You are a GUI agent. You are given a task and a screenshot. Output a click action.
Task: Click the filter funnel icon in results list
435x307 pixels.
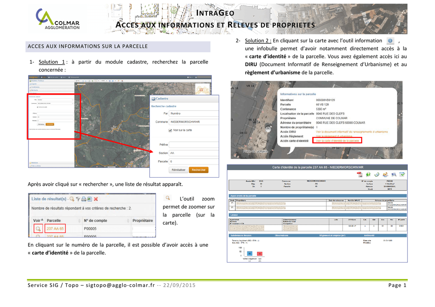pos(78,199)
